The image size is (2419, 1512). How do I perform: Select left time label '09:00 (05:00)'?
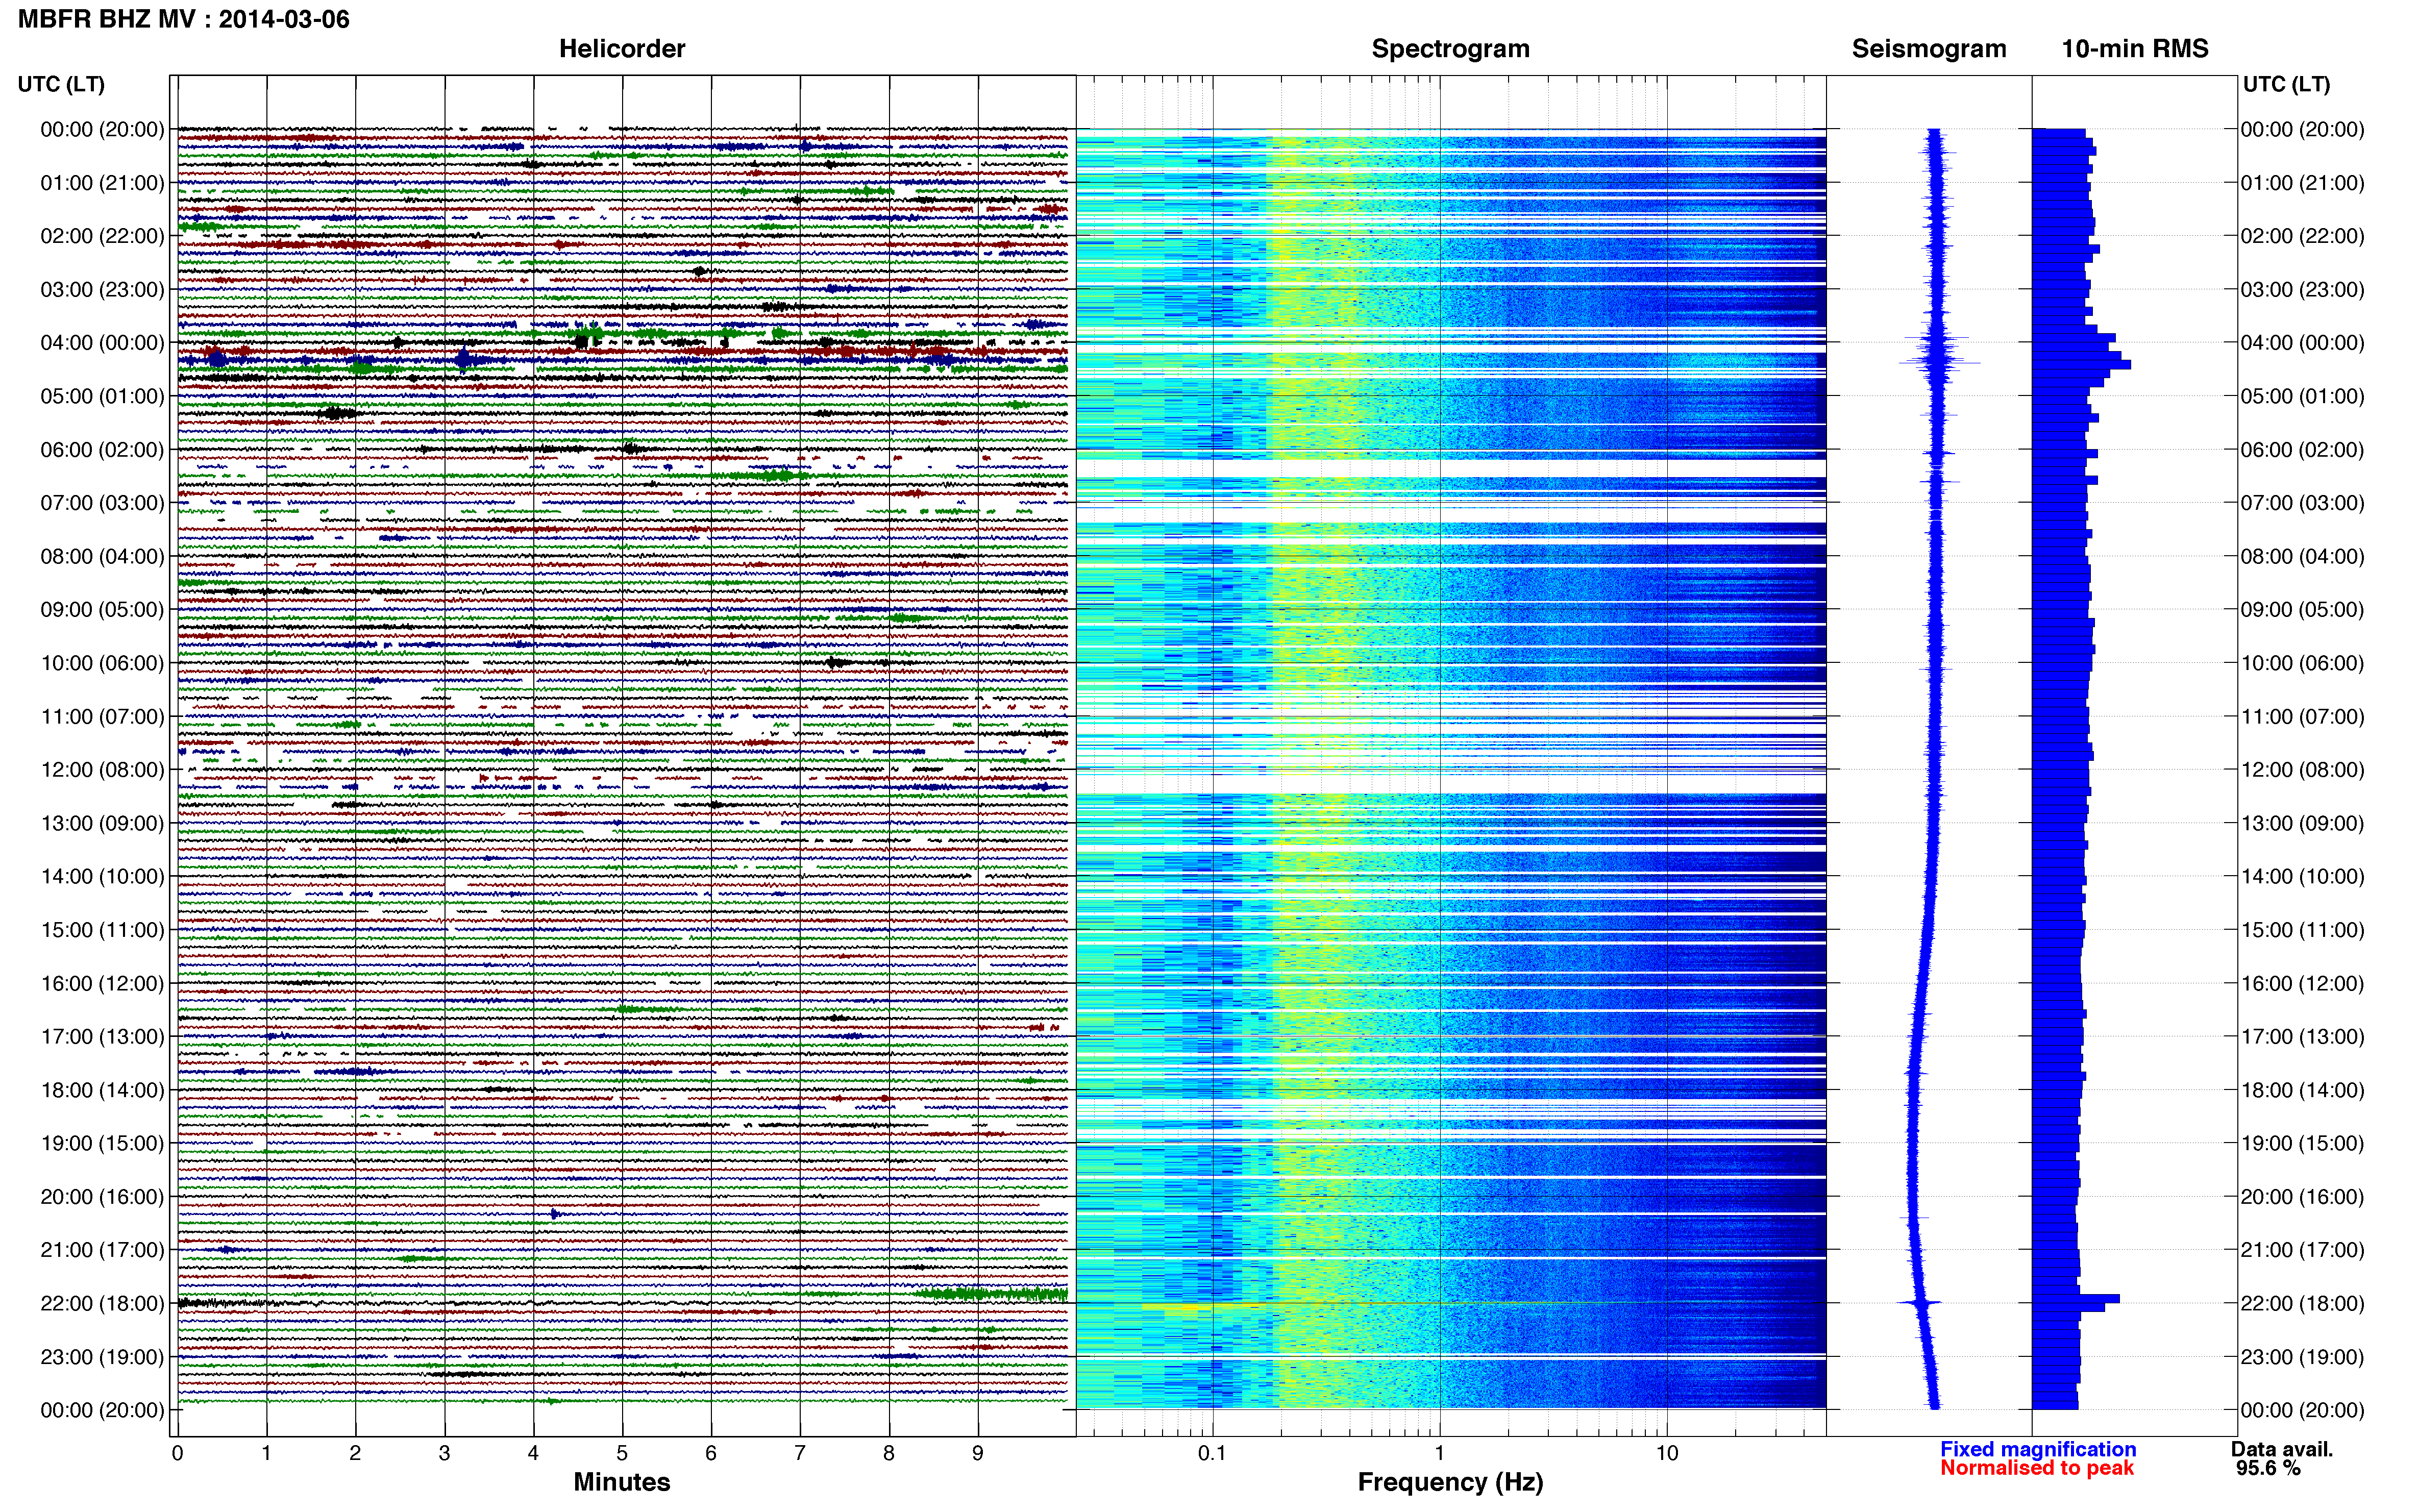pyautogui.click(x=102, y=610)
